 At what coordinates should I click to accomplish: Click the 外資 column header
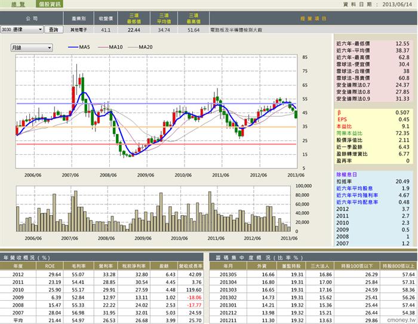262,266
